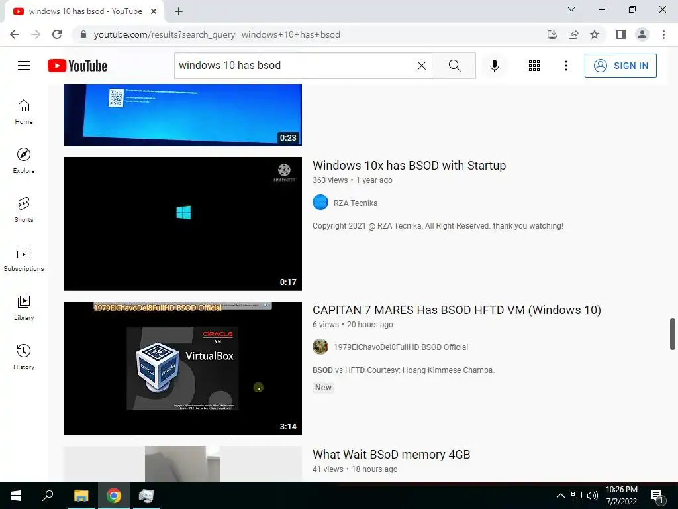
Task: Select the 'windows 10 has bsod' tab
Action: (x=85, y=11)
